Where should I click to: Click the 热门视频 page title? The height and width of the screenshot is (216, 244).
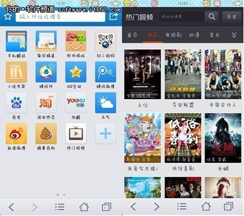pyautogui.click(x=139, y=17)
